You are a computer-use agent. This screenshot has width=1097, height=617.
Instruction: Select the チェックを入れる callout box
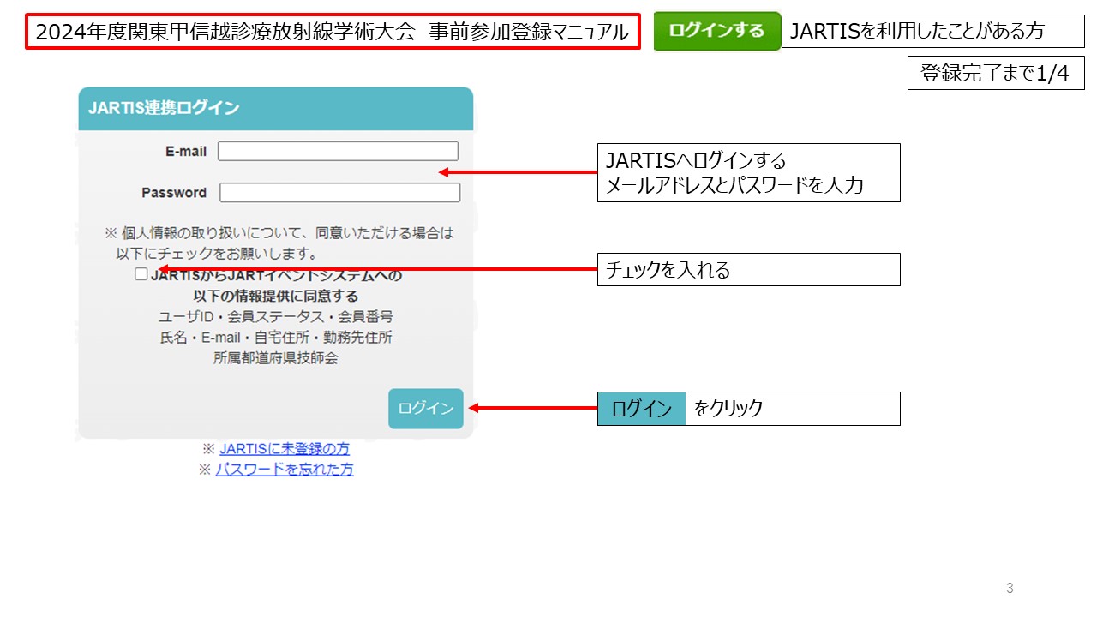(x=748, y=270)
